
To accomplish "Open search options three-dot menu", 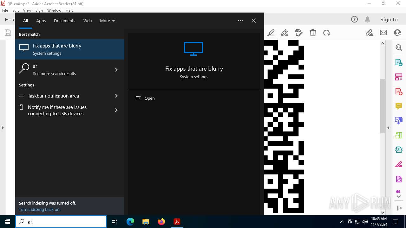I will point(240,21).
